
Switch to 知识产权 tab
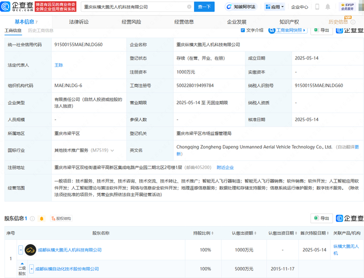coord(289,22)
